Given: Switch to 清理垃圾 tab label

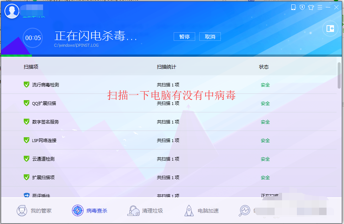Looking at the screenshot, I should tap(153, 211).
